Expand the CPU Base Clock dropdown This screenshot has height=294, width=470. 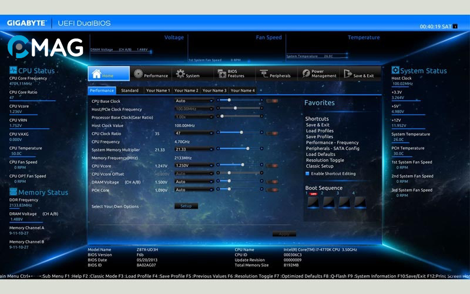[x=194, y=101]
